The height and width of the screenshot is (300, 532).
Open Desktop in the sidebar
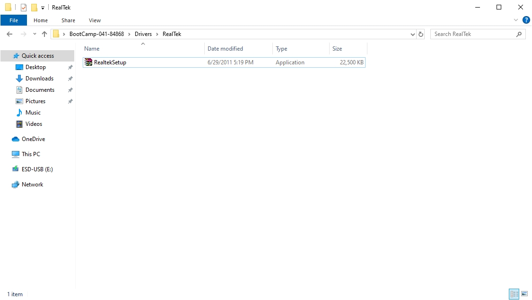pos(35,67)
